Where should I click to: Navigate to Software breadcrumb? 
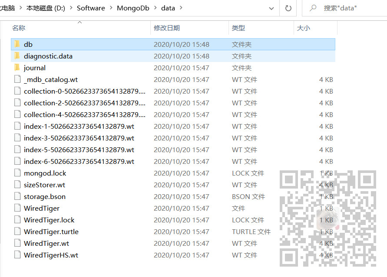click(91, 8)
